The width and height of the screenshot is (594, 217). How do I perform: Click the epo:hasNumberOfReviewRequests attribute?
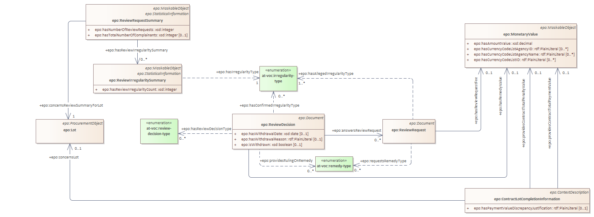[132, 30]
